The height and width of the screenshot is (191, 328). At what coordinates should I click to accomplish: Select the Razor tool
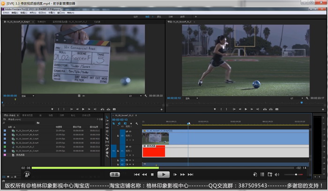coord(107,138)
